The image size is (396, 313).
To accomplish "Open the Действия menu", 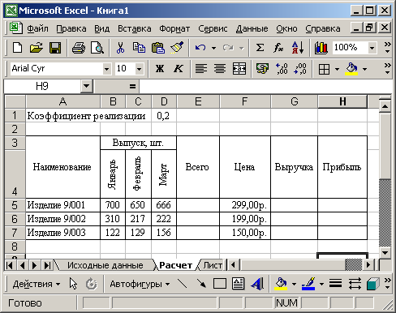I will coord(37,284).
